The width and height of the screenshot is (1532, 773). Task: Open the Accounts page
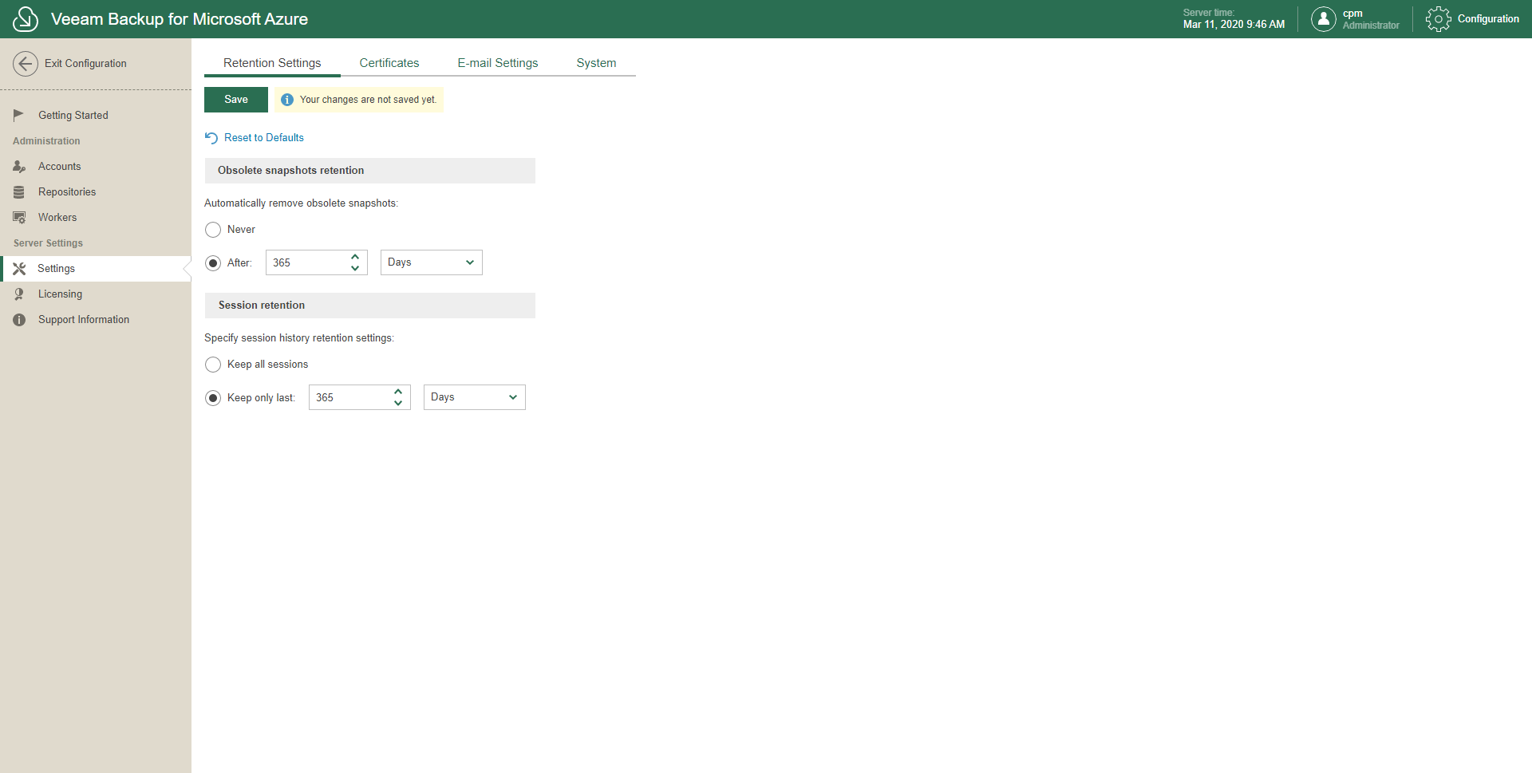click(96, 166)
